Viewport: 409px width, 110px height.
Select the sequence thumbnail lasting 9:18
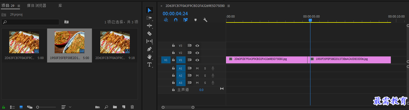(x=115, y=42)
